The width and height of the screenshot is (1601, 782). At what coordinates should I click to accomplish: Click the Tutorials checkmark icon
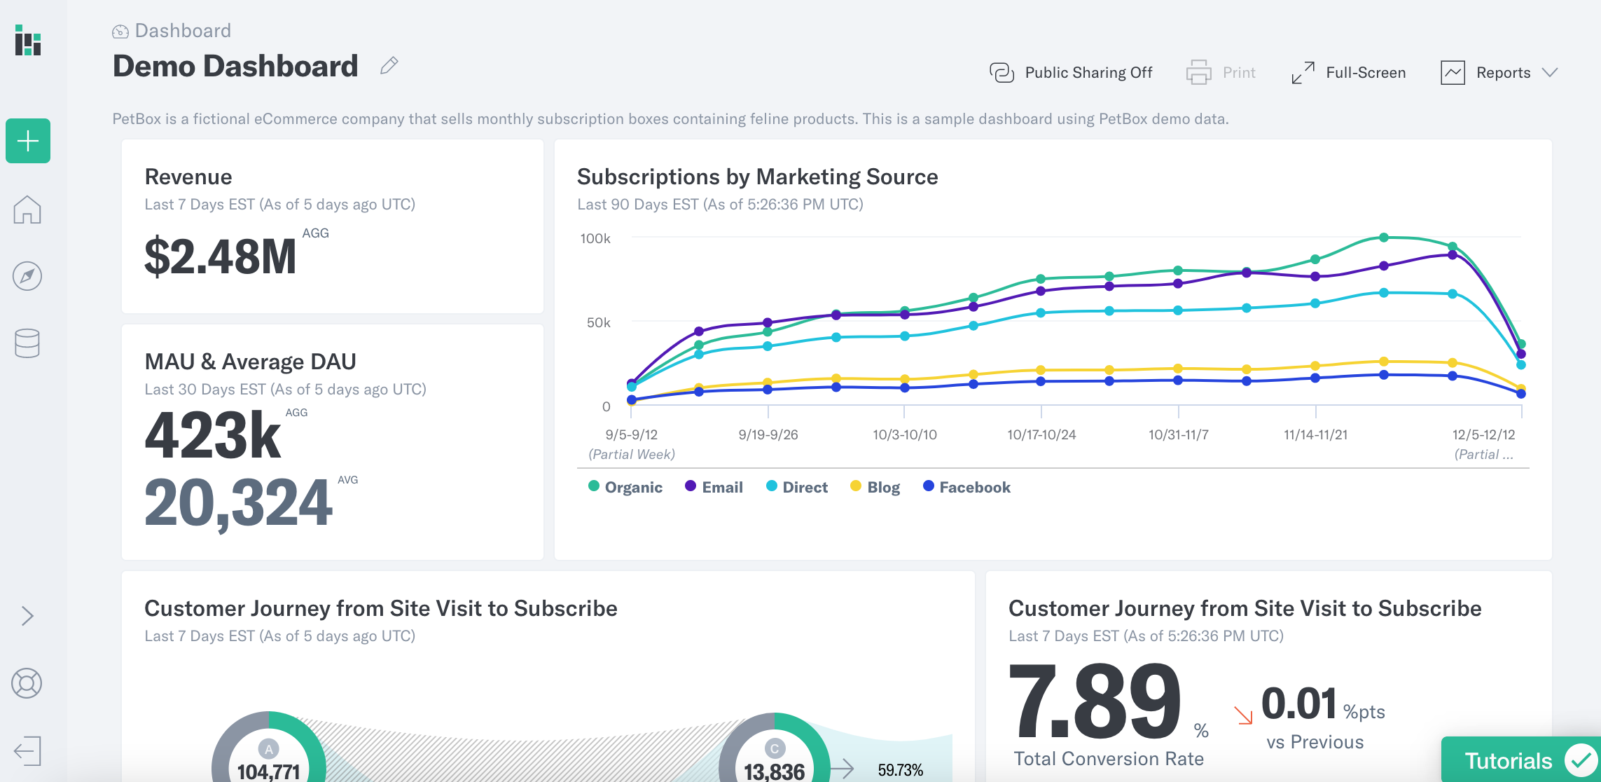[x=1580, y=760]
